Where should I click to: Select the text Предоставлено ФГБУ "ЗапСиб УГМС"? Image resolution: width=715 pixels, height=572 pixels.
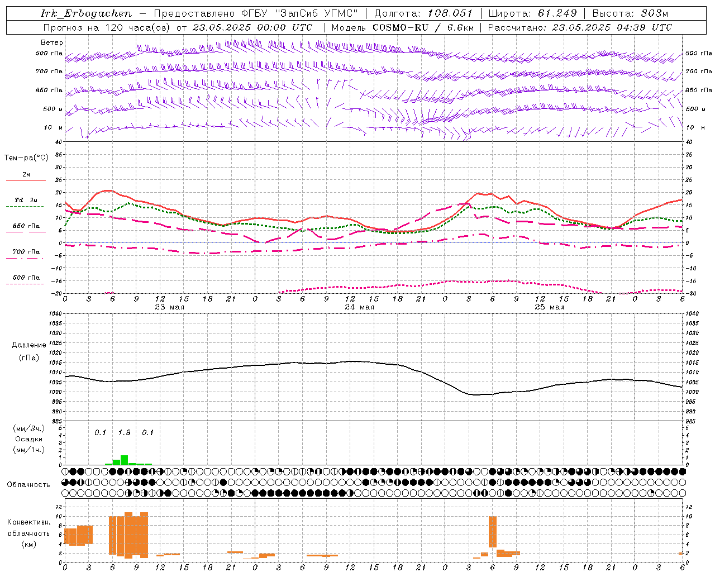click(x=256, y=13)
